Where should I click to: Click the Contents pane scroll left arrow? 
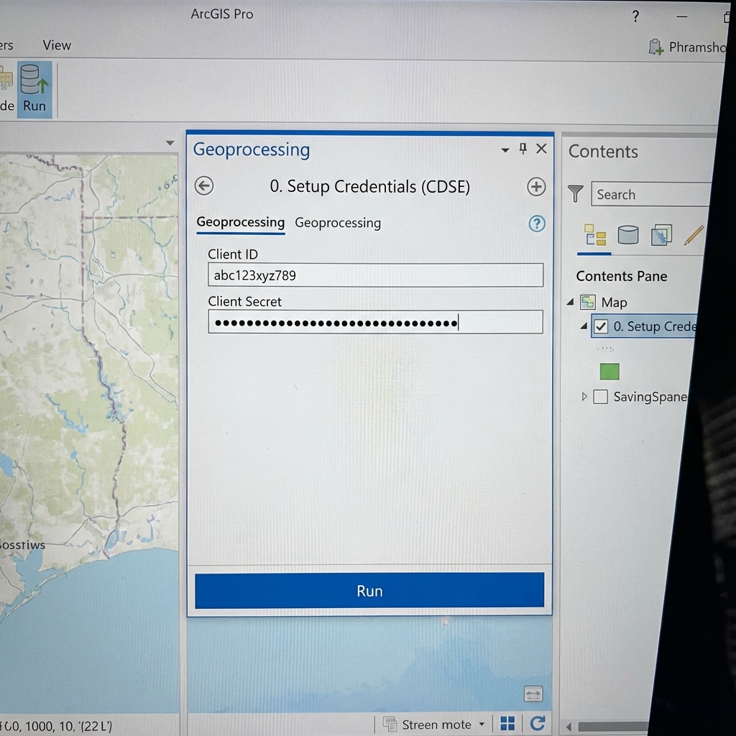569,727
